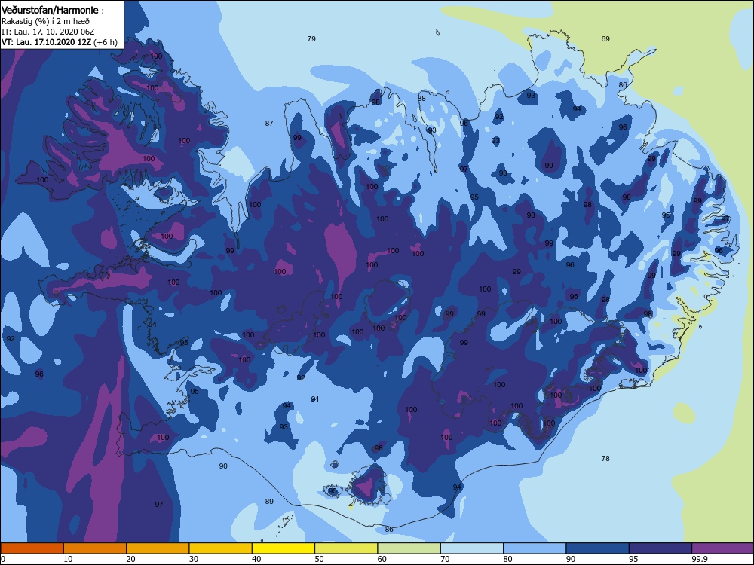
Task: Click the dark orange 0–10 legend swatch
Action: pyautogui.click(x=32, y=548)
